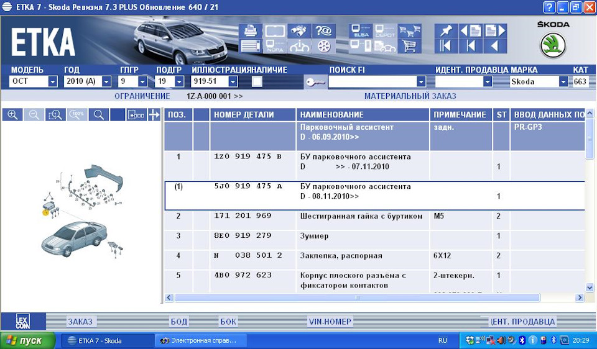Expand the МОДЕЛЬ dropdown
Viewport: 597px width, 349px height.
click(52, 81)
